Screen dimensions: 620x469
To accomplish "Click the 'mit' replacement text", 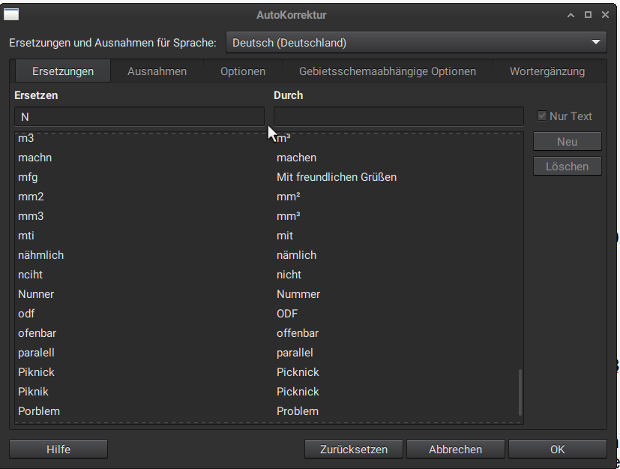I will coord(285,236).
